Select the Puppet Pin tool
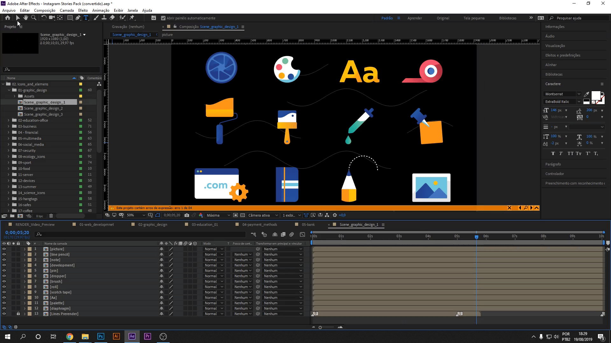This screenshot has height=343, width=611. click(132, 18)
